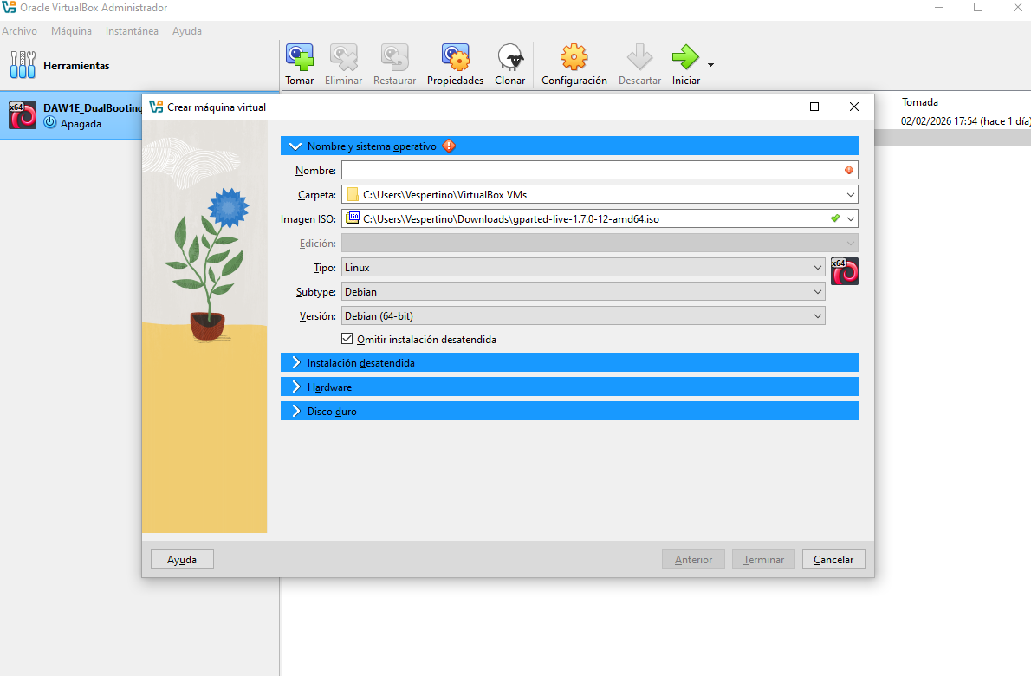Click the error indicator in the Nombre field
The width and height of the screenshot is (1031, 676).
tap(849, 171)
